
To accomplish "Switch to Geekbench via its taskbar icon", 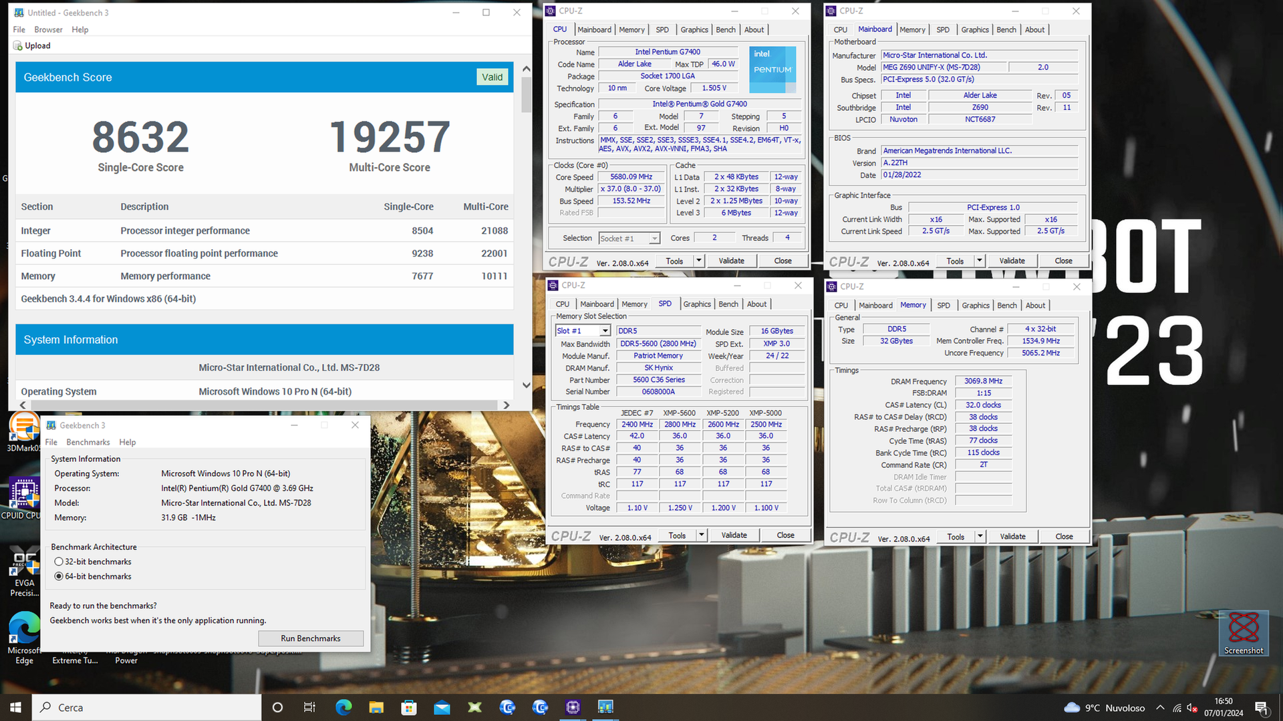I will tap(605, 707).
